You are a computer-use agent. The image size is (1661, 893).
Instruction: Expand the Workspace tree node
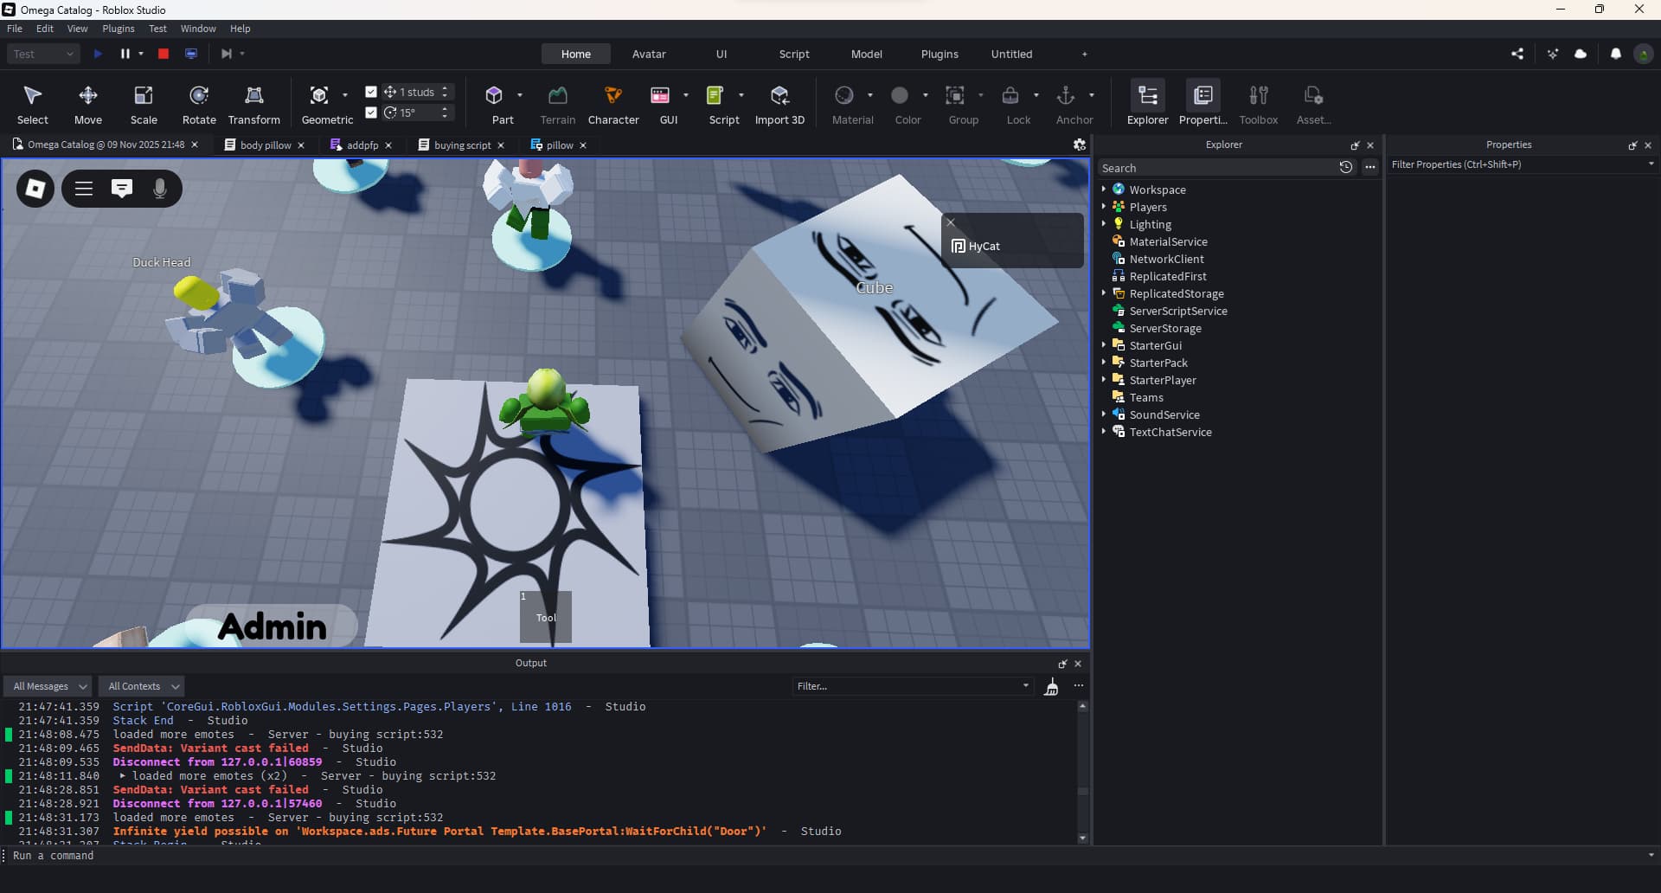(1104, 190)
